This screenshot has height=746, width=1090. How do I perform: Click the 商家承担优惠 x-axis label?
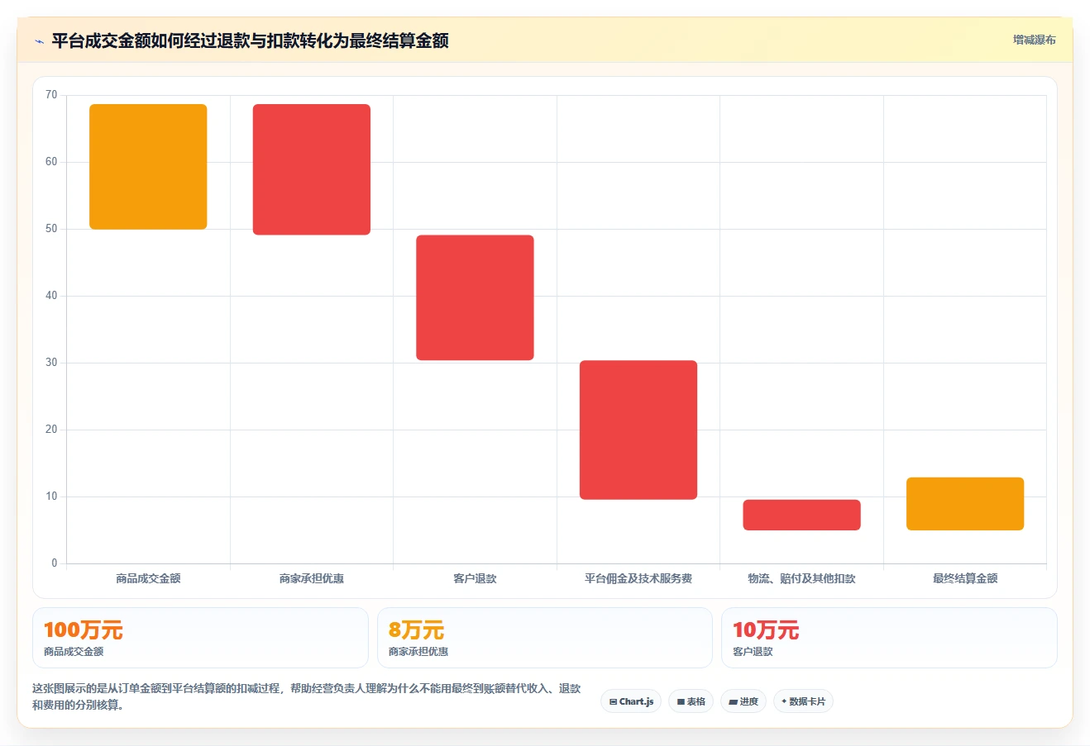coord(312,578)
